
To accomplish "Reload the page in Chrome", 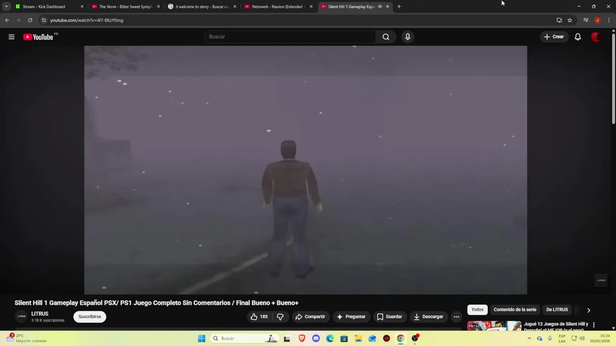I will (30, 20).
